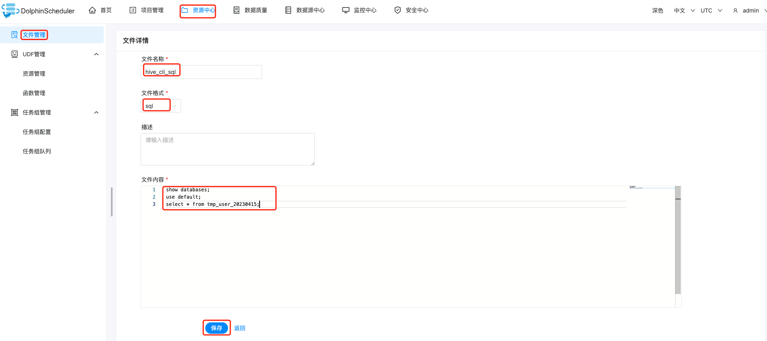The width and height of the screenshot is (767, 341).
Task: Click the editor vertical scrollbar
Action: click(x=678, y=240)
